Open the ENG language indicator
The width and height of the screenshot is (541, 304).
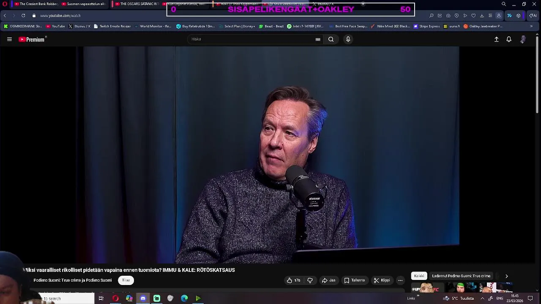click(500, 299)
